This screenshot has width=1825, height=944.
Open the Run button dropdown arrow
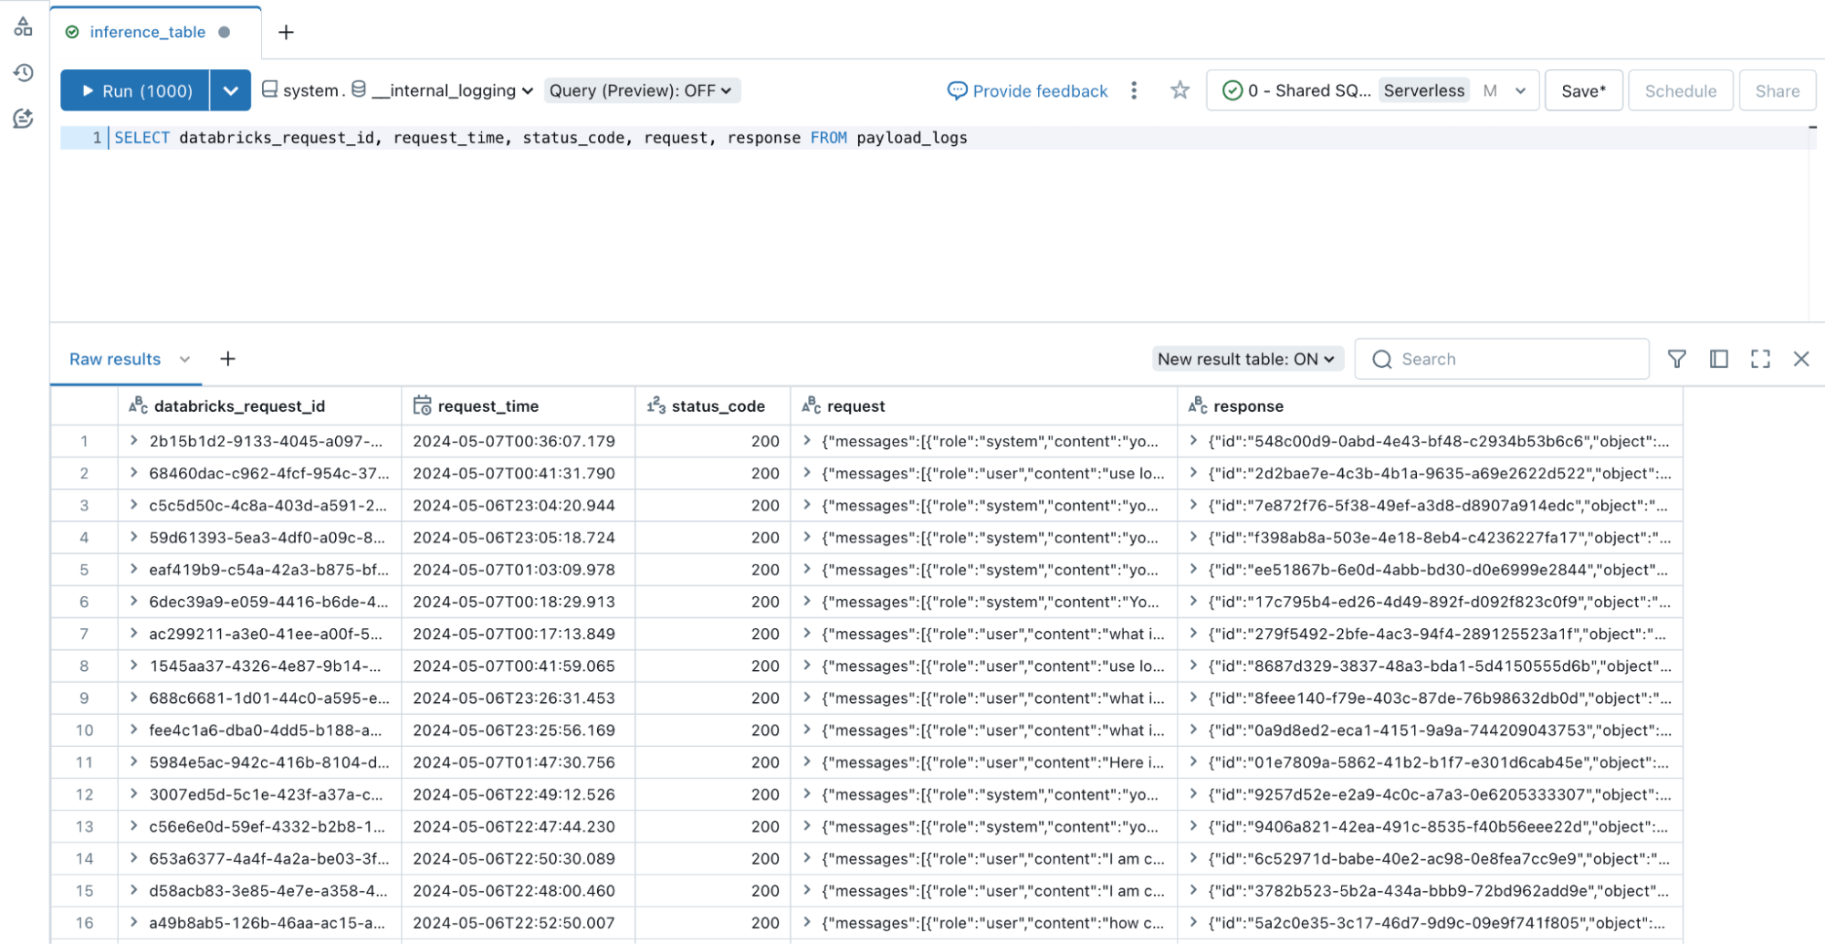[x=231, y=90]
